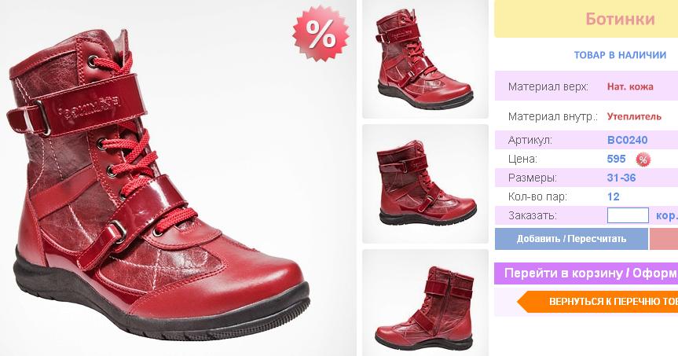
Task: Click the Перейти в корзину button
Action: [586, 273]
